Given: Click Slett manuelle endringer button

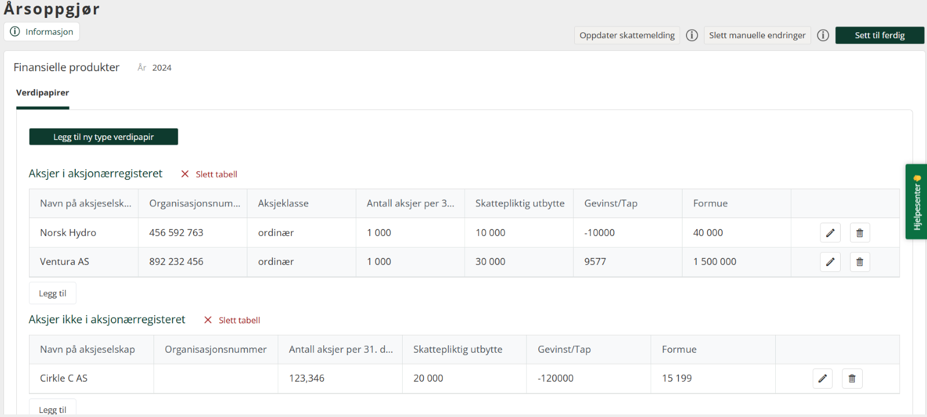Looking at the screenshot, I should tap(757, 35).
